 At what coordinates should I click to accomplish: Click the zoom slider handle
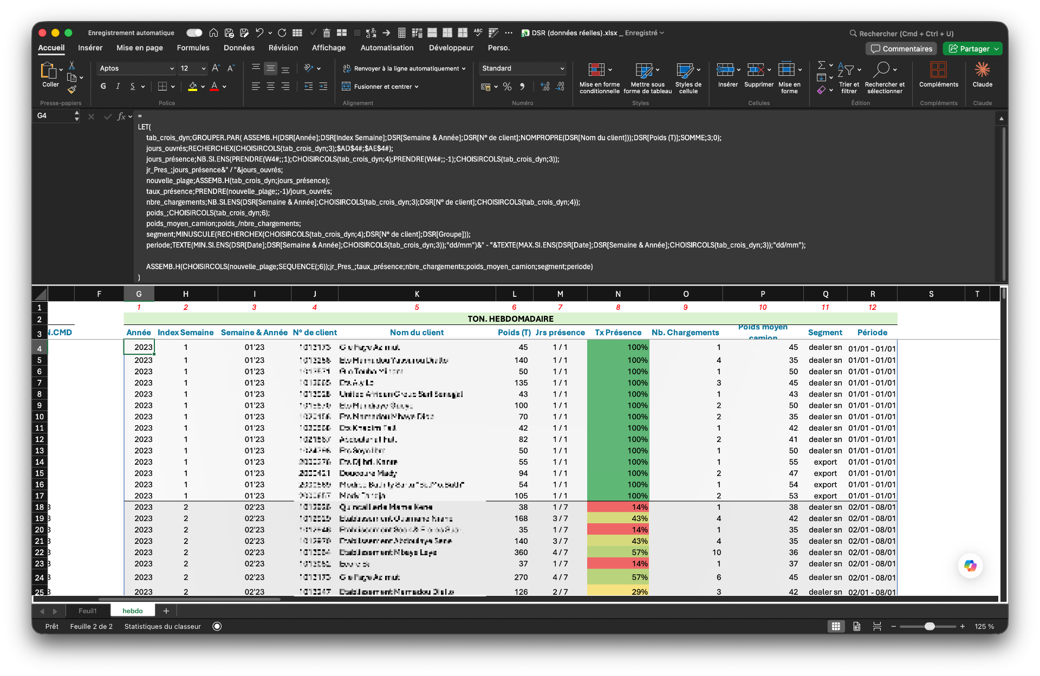(929, 627)
